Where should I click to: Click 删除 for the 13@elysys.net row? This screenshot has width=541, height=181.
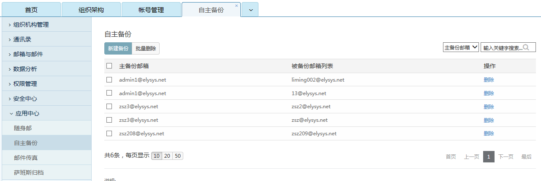tap(489, 93)
